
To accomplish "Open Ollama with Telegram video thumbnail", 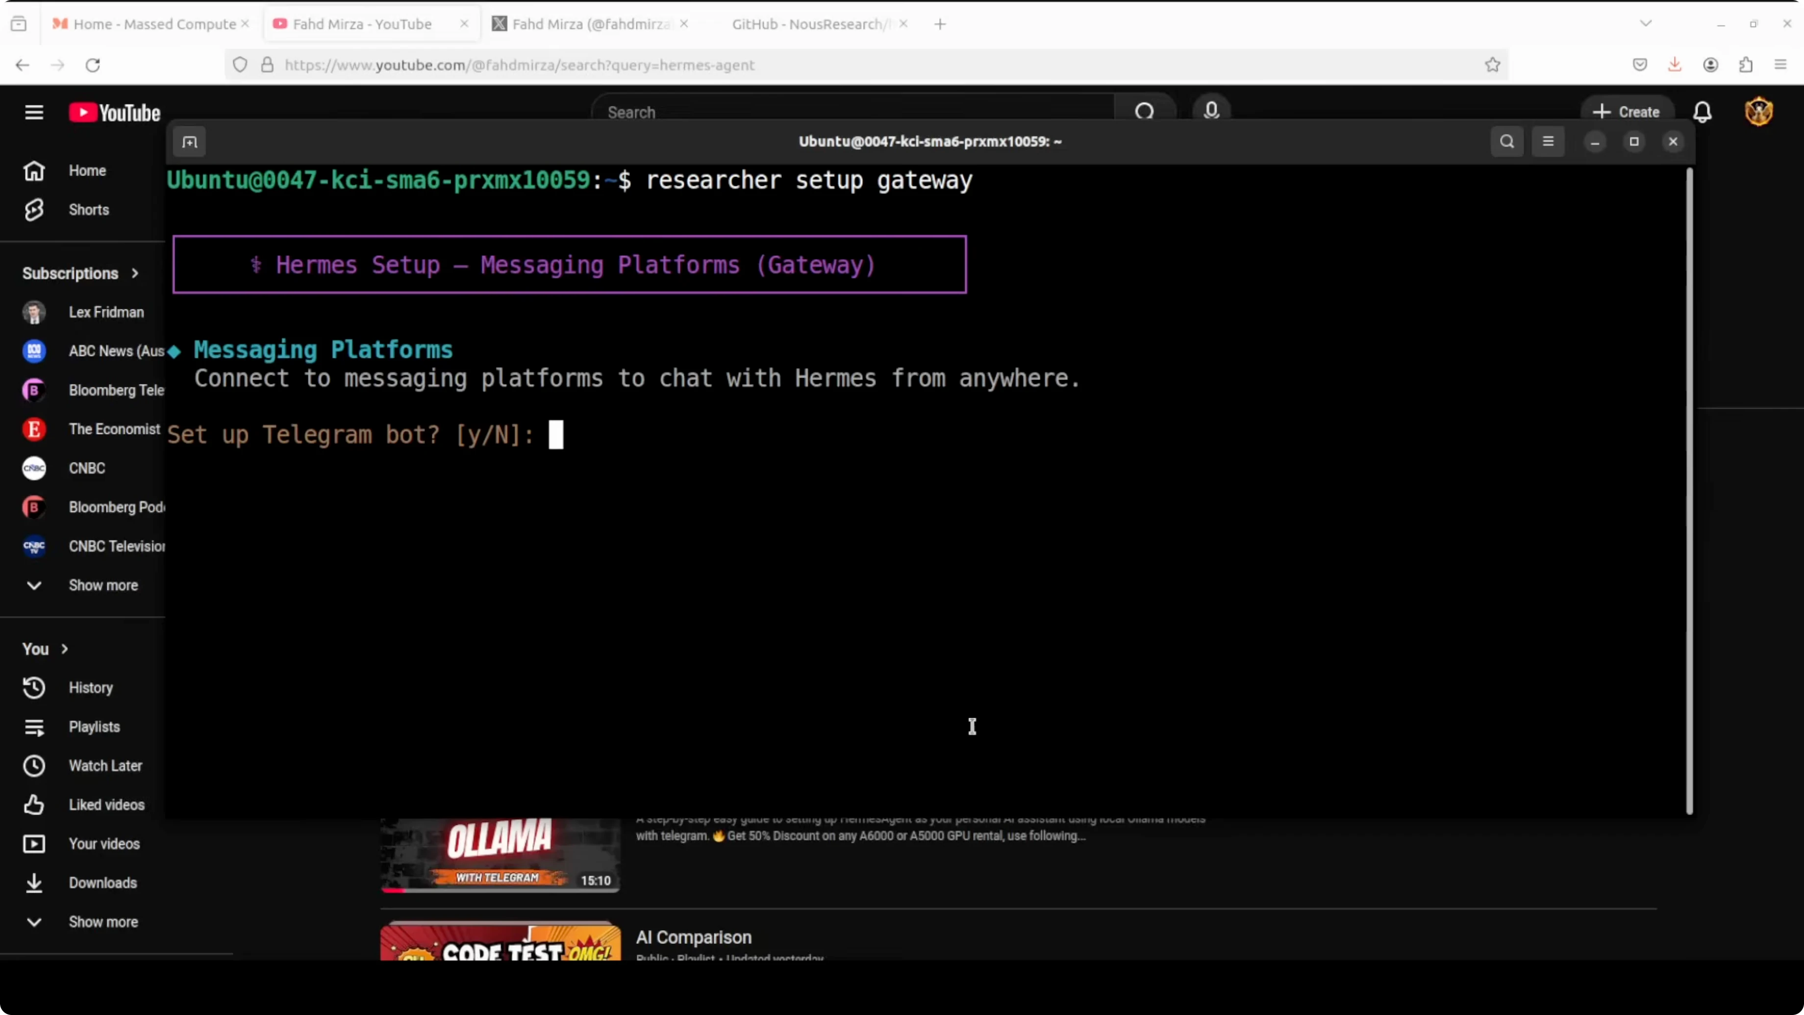I will 500,855.
